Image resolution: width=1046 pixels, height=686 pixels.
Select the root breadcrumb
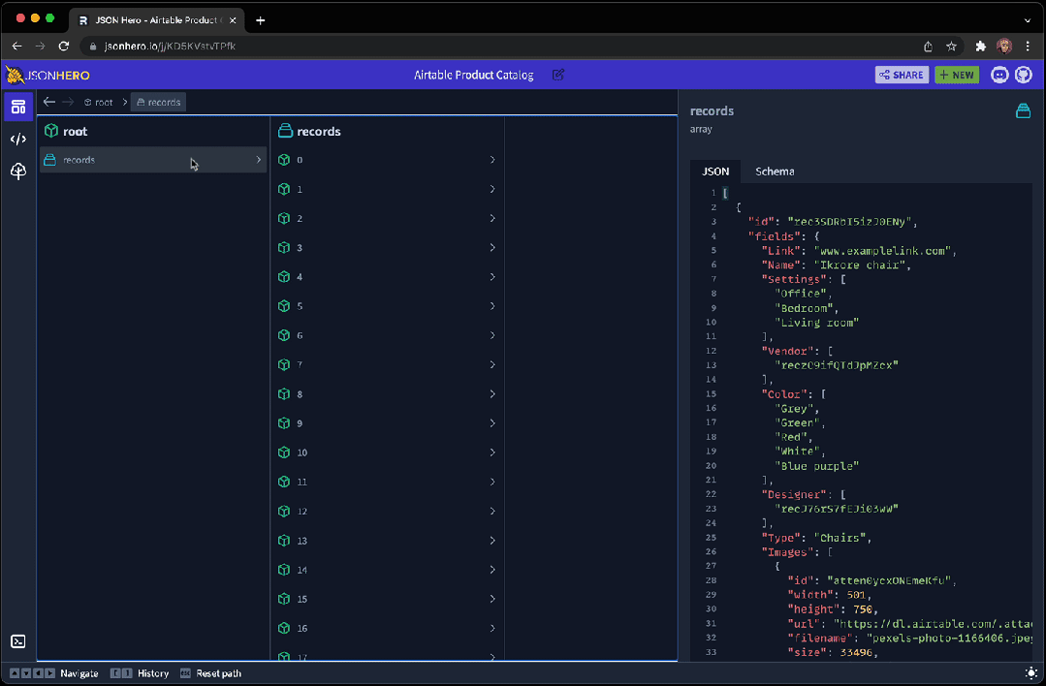[x=99, y=102]
